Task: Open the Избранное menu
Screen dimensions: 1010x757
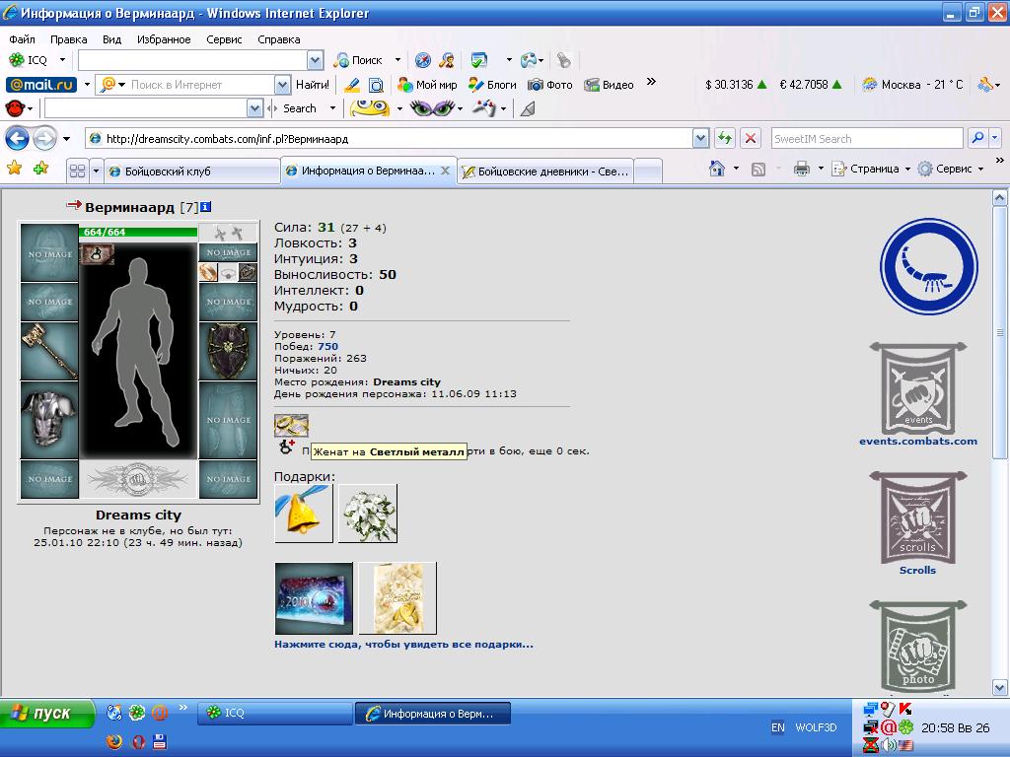Action: 164,39
